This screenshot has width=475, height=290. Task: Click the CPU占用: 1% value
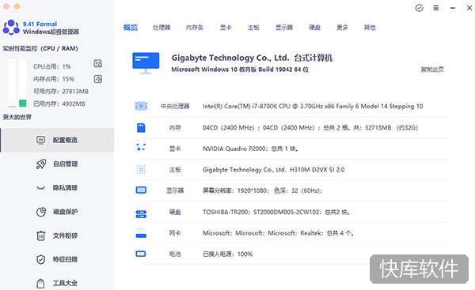[51, 66]
